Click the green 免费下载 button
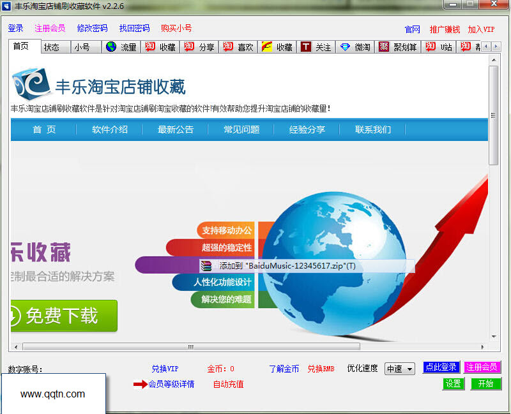 [65, 316]
